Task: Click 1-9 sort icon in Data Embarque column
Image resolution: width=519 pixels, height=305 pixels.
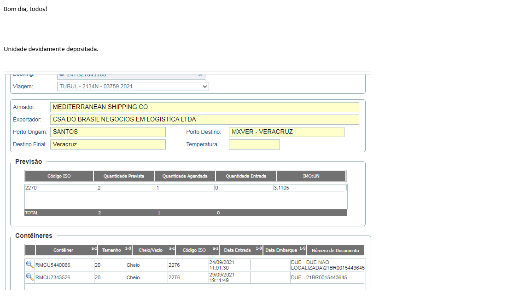Action: point(302,249)
